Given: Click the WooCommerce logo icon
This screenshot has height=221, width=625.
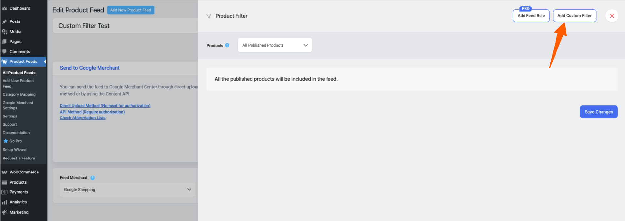Looking at the screenshot, I should coord(5,172).
